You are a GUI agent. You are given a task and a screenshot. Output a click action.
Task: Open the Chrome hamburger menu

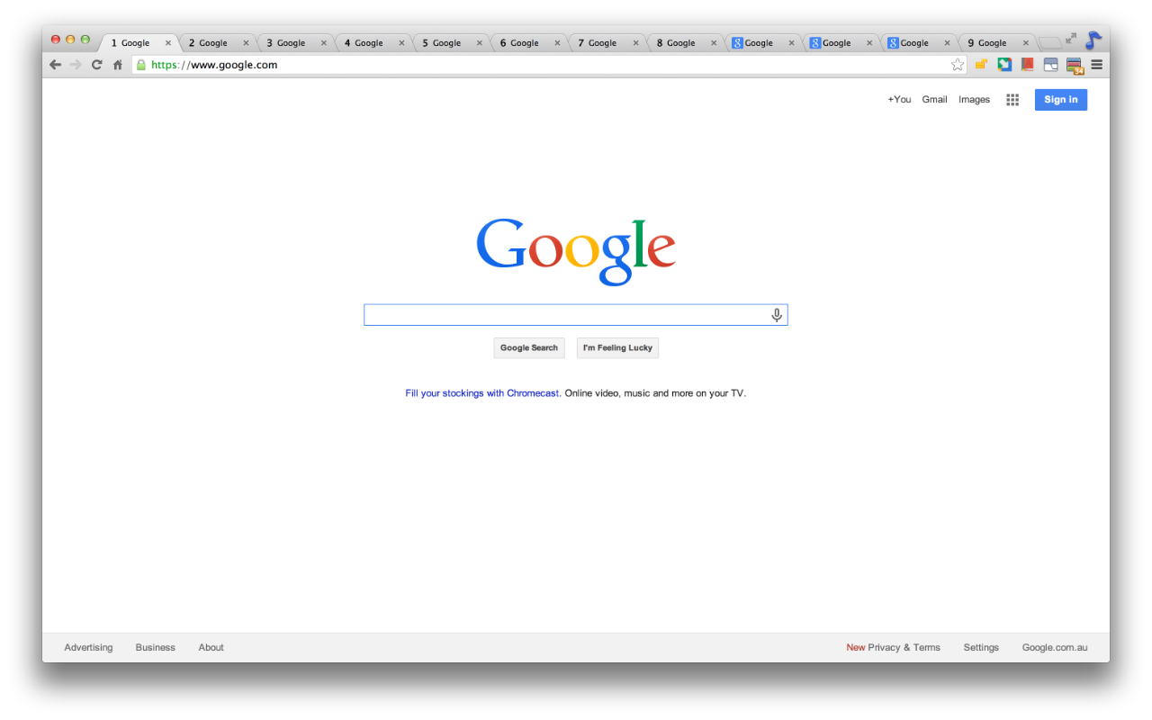(1096, 65)
